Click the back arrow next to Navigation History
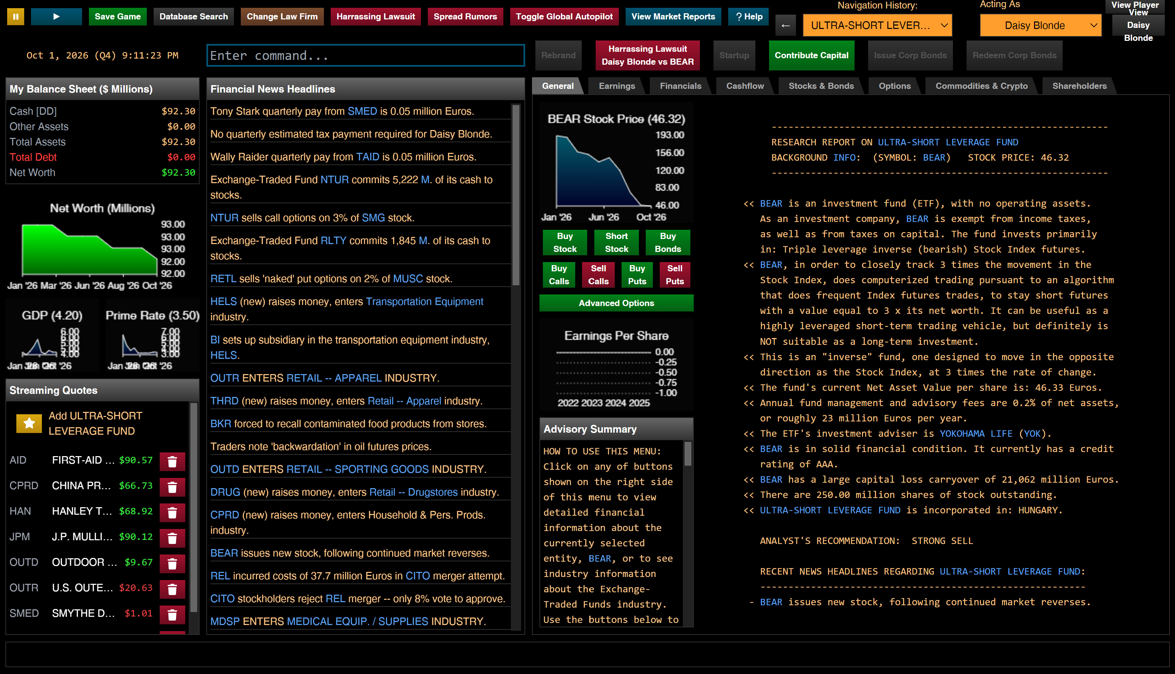 [x=785, y=25]
